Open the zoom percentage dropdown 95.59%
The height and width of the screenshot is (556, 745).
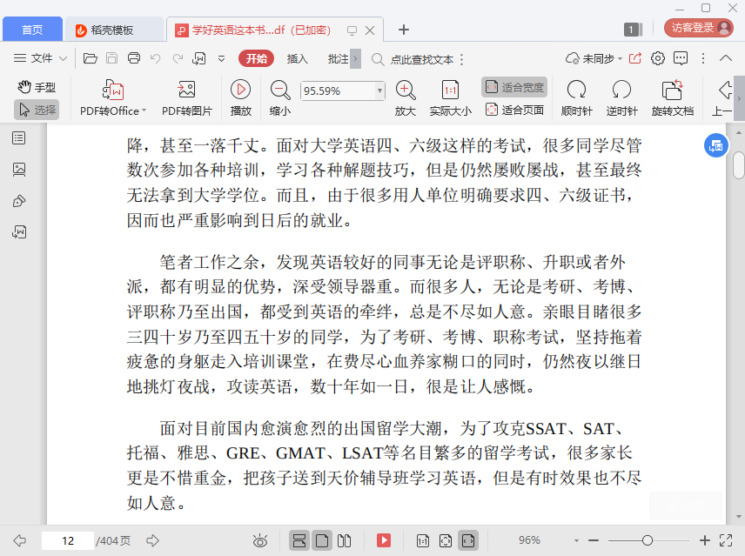pos(379,90)
